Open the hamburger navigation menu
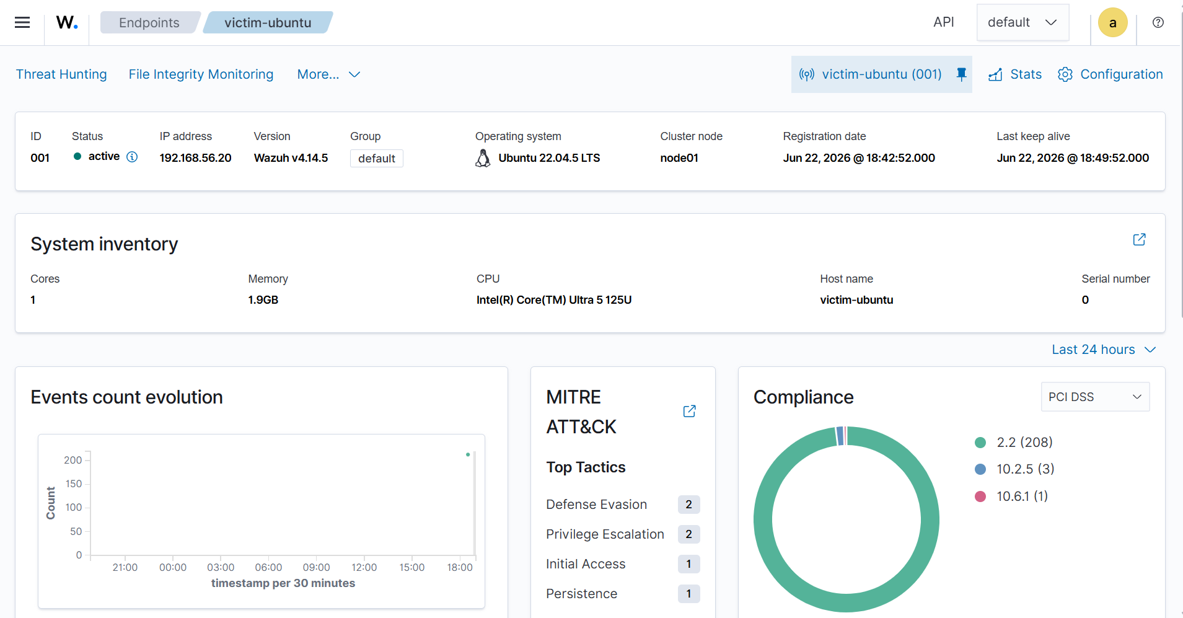1183x618 pixels. (x=22, y=23)
